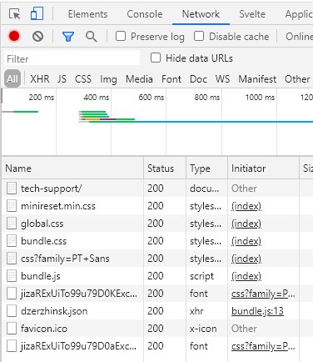Click the 400 ms timeline marker
This screenshot has height=362, width=313.
(x=97, y=97)
